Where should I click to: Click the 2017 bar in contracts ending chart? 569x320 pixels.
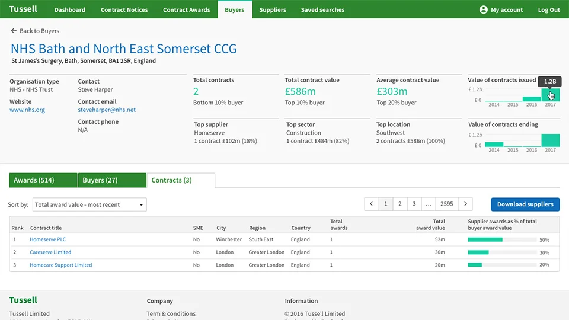551,140
